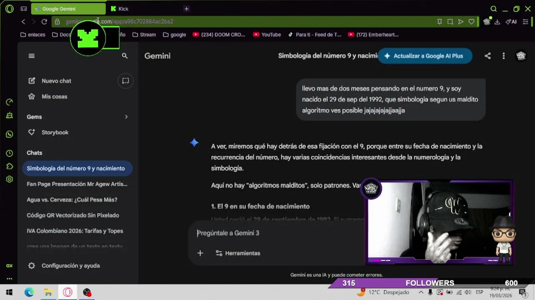Click the ESP keyboard language indicator

tap(480, 292)
